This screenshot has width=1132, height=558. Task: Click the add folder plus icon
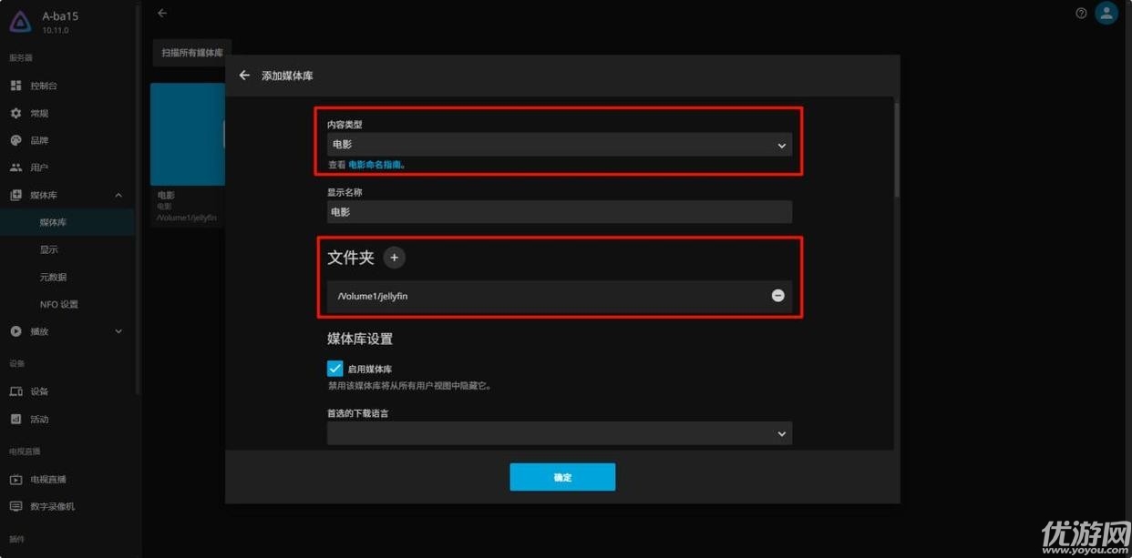point(394,258)
